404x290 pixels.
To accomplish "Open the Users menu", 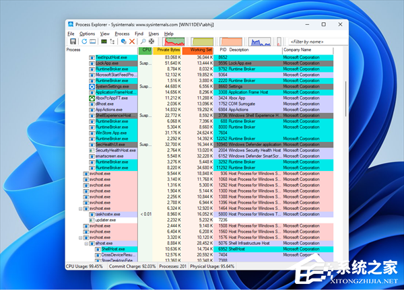I will 154,34.
